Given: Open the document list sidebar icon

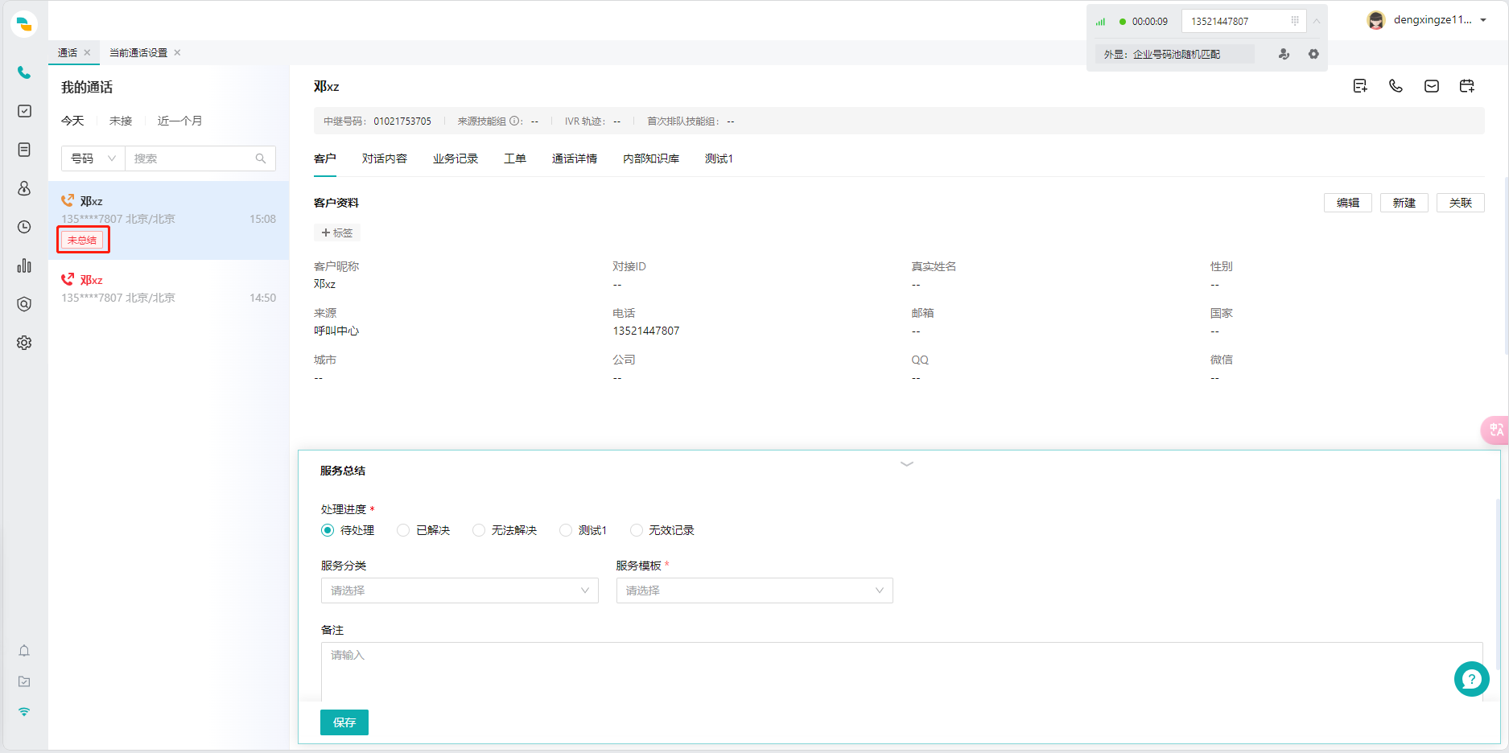Looking at the screenshot, I should [24, 150].
